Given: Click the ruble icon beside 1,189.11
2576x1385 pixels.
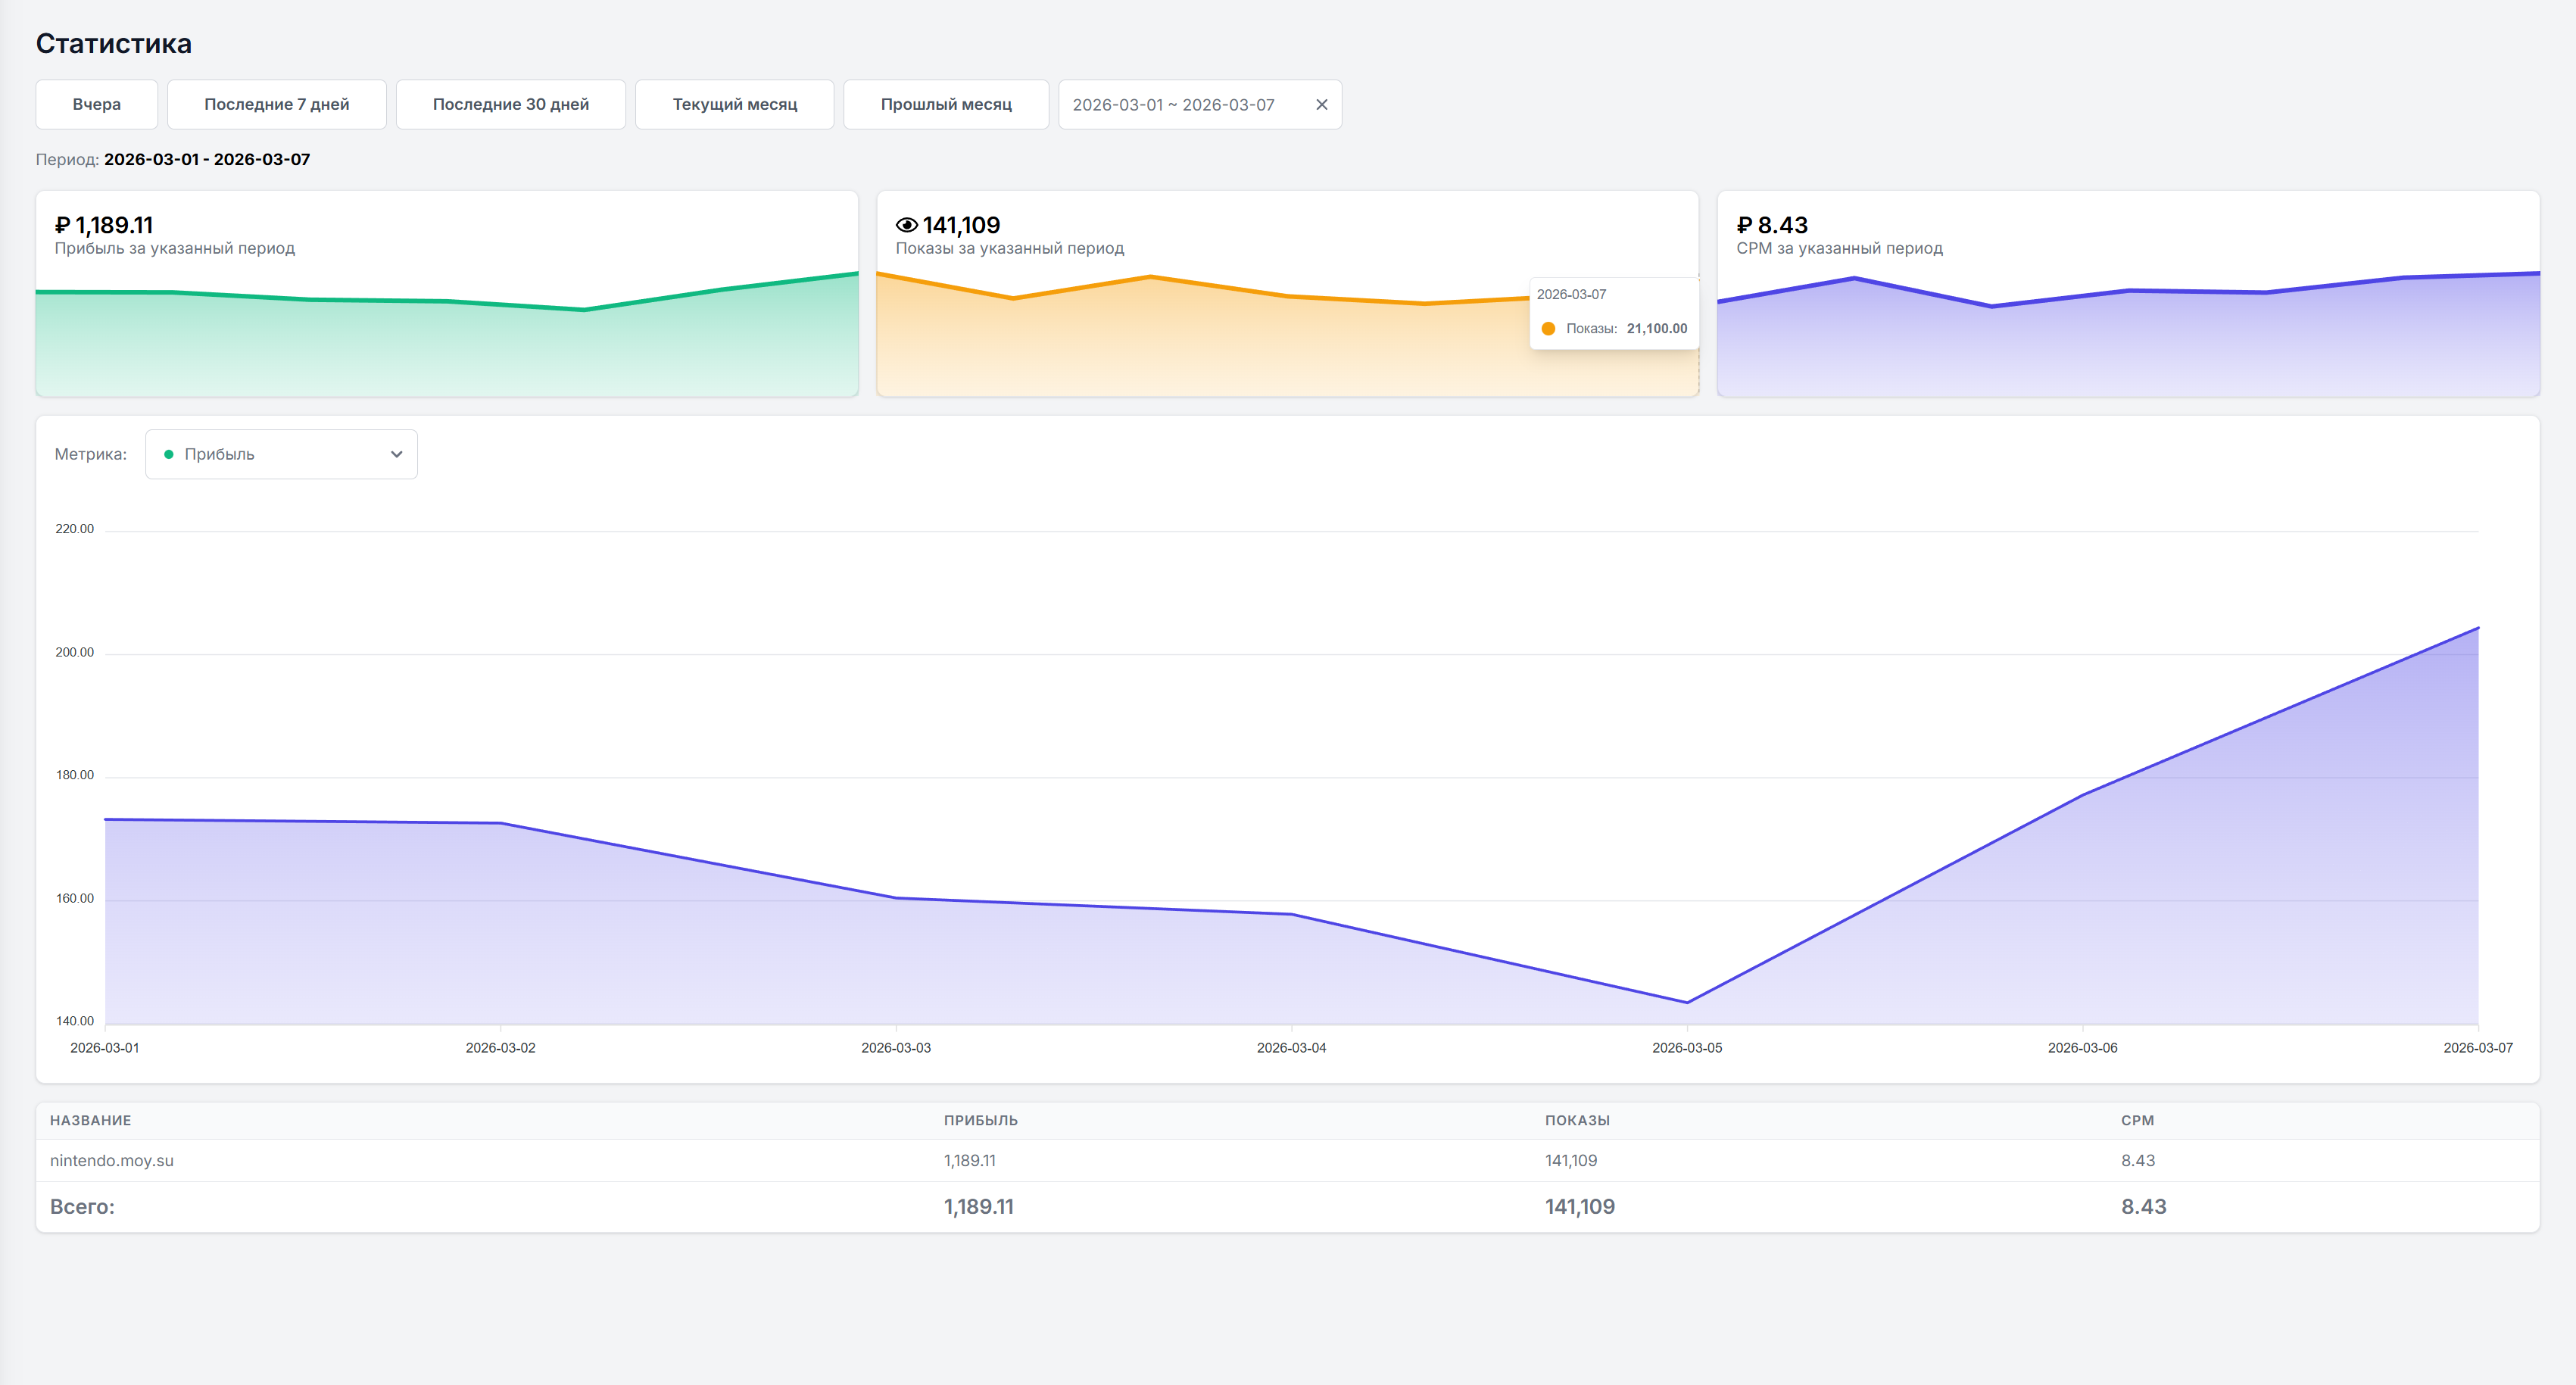Looking at the screenshot, I should tap(62, 225).
